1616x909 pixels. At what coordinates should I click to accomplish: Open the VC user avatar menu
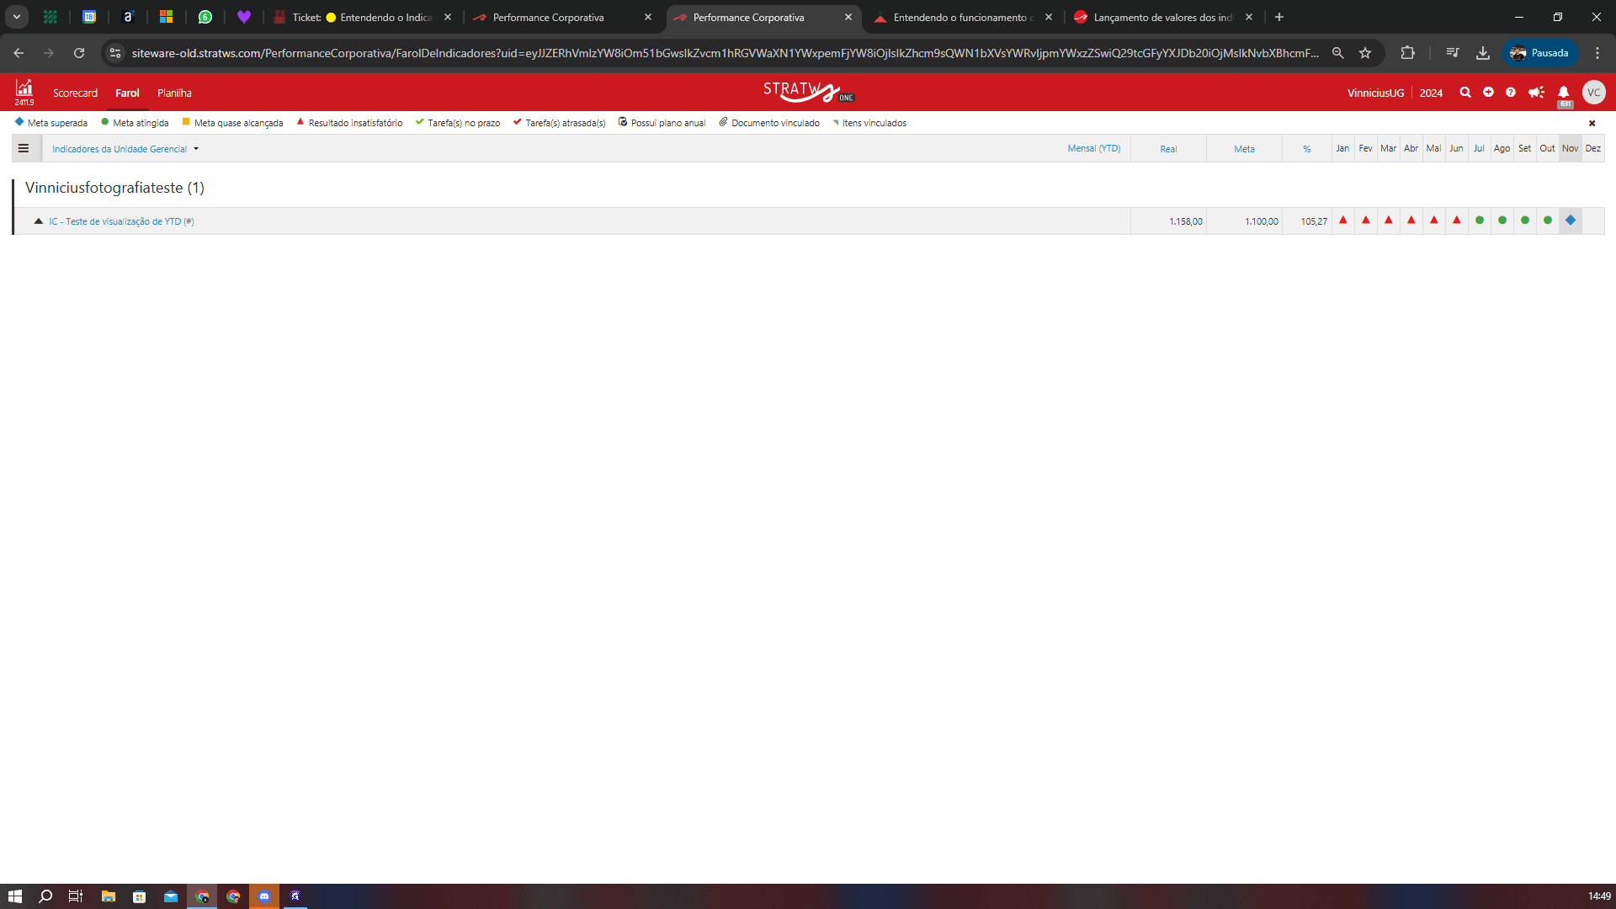tap(1593, 93)
